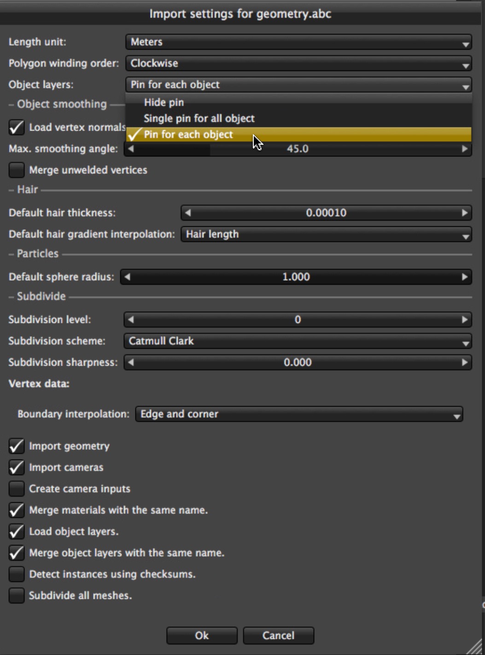Choose Single pin for all object
Image resolution: width=485 pixels, height=655 pixels.
pyautogui.click(x=298, y=118)
